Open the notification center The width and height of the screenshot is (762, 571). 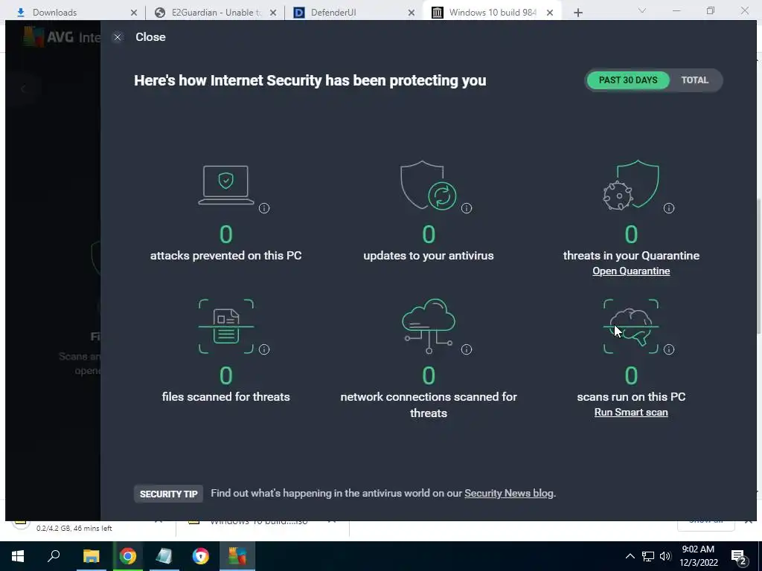739,557
